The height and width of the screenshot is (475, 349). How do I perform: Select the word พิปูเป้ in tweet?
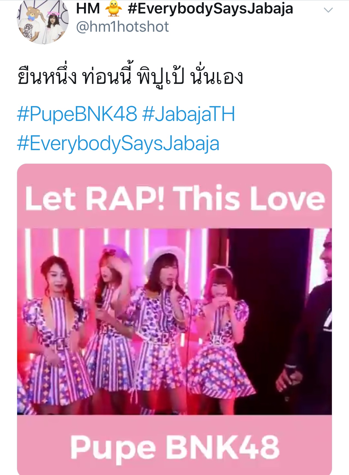click(161, 76)
